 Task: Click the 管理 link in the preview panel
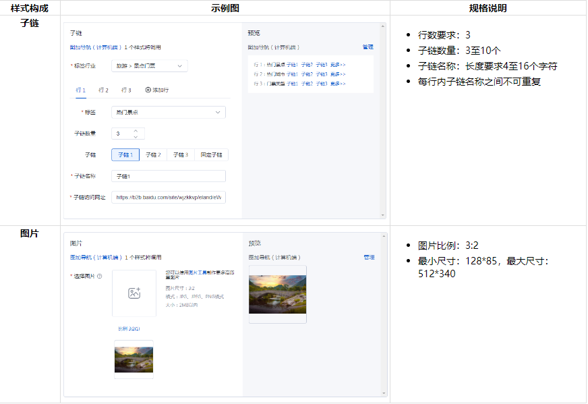[x=367, y=47]
